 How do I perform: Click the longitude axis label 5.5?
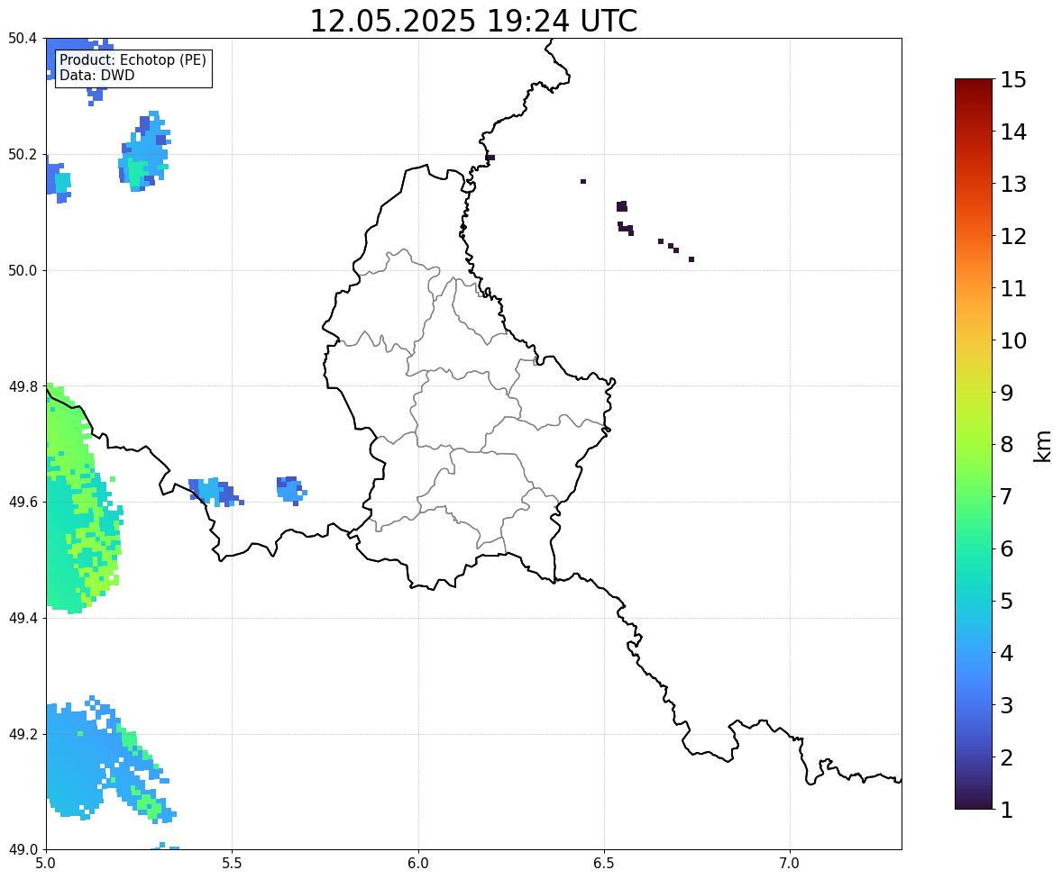coord(232,864)
